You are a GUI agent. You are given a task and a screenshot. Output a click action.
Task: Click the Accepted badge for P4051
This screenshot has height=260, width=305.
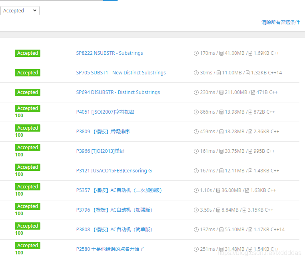[x=28, y=108]
